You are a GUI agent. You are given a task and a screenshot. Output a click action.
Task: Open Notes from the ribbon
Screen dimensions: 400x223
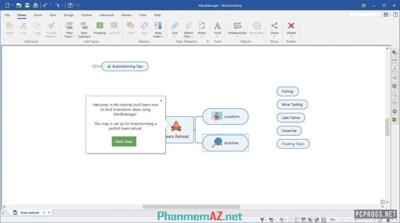pos(202,28)
